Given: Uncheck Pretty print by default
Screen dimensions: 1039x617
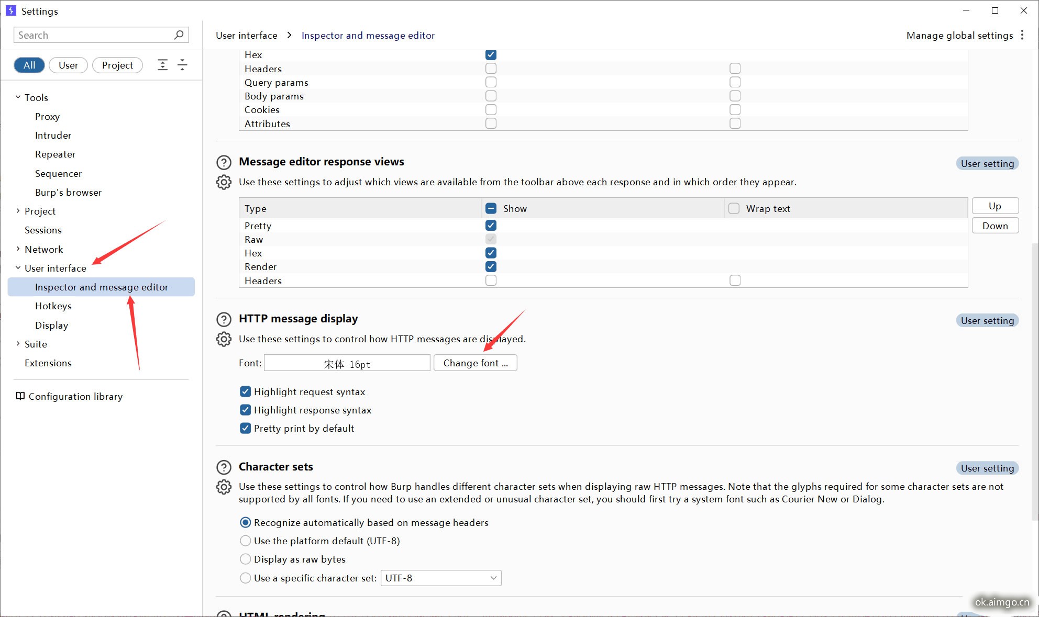Looking at the screenshot, I should pyautogui.click(x=245, y=428).
